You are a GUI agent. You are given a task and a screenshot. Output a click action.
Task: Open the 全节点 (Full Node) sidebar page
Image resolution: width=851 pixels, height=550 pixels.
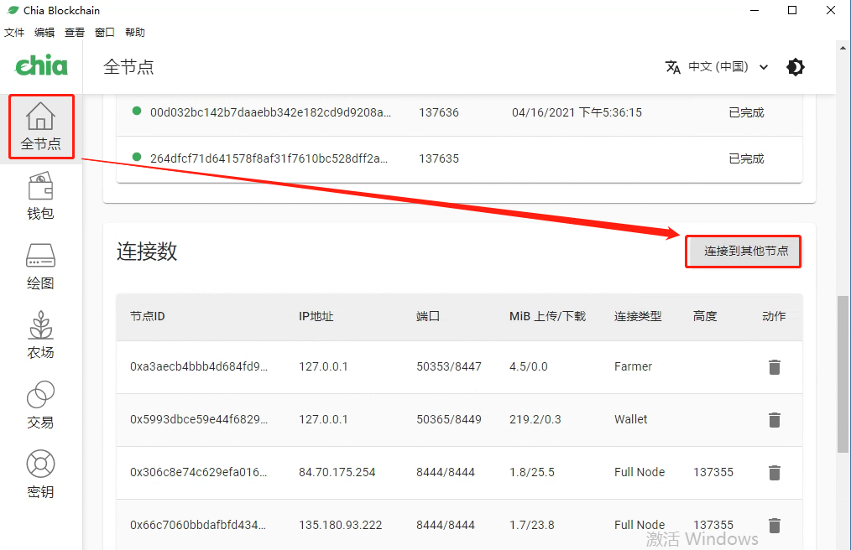pyautogui.click(x=40, y=126)
